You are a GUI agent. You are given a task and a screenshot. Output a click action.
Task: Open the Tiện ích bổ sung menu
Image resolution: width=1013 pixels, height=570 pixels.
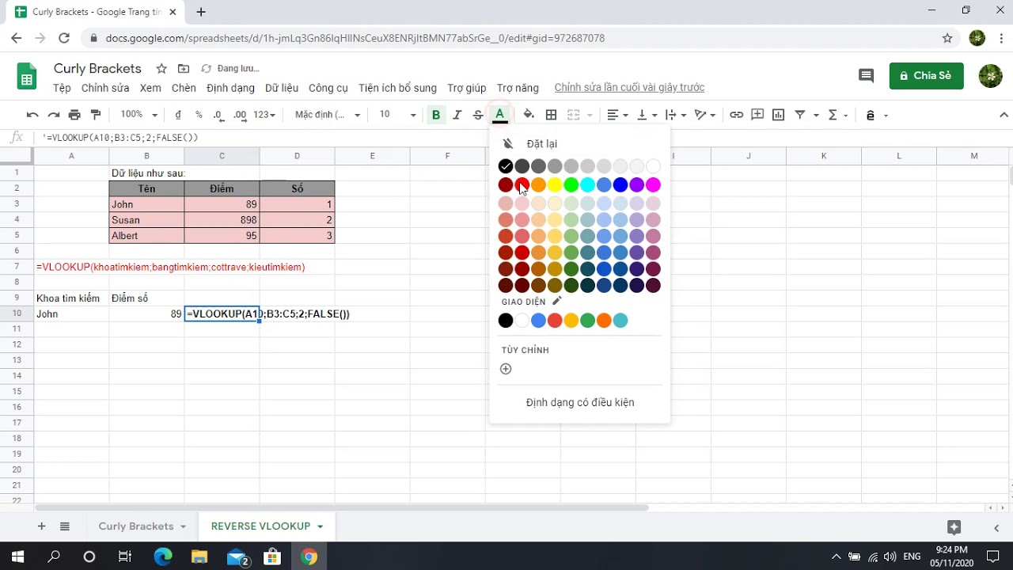click(397, 88)
